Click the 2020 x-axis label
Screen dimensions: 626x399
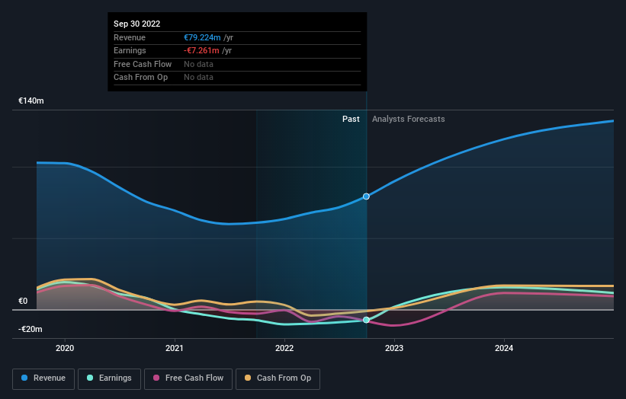pyautogui.click(x=65, y=349)
